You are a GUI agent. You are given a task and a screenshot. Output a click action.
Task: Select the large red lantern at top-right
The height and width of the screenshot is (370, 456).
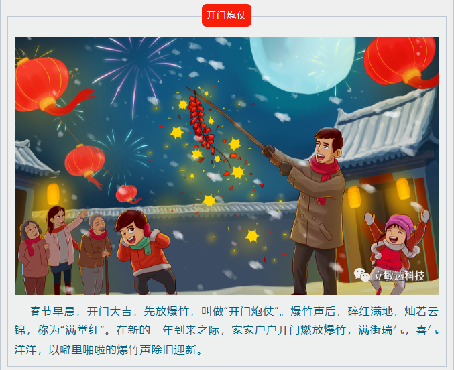[401, 62]
